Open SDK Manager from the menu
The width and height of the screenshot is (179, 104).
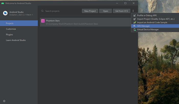tap(155, 26)
